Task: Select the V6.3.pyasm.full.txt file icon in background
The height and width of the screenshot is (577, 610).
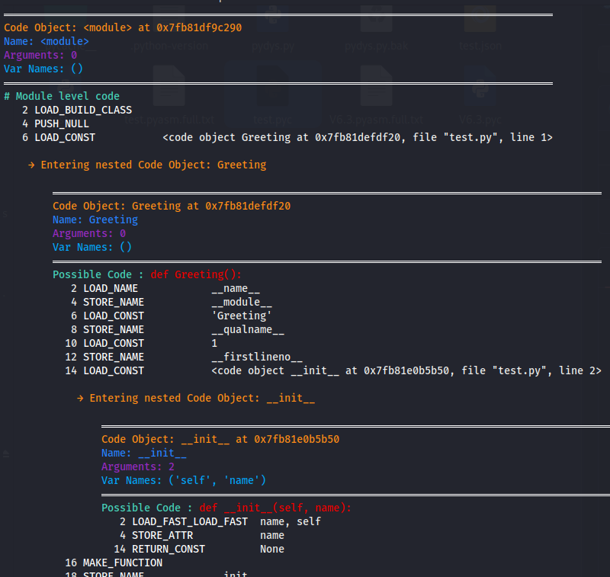Action: (376, 86)
